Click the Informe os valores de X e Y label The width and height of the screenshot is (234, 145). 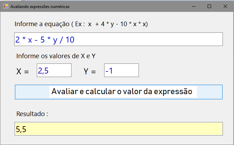[56, 56]
